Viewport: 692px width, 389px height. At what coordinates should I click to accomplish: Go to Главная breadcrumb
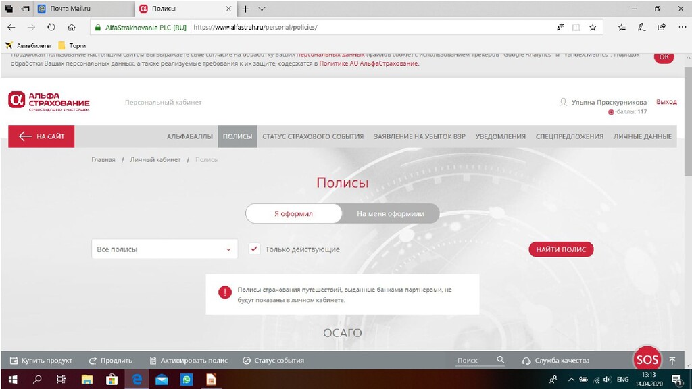point(103,159)
